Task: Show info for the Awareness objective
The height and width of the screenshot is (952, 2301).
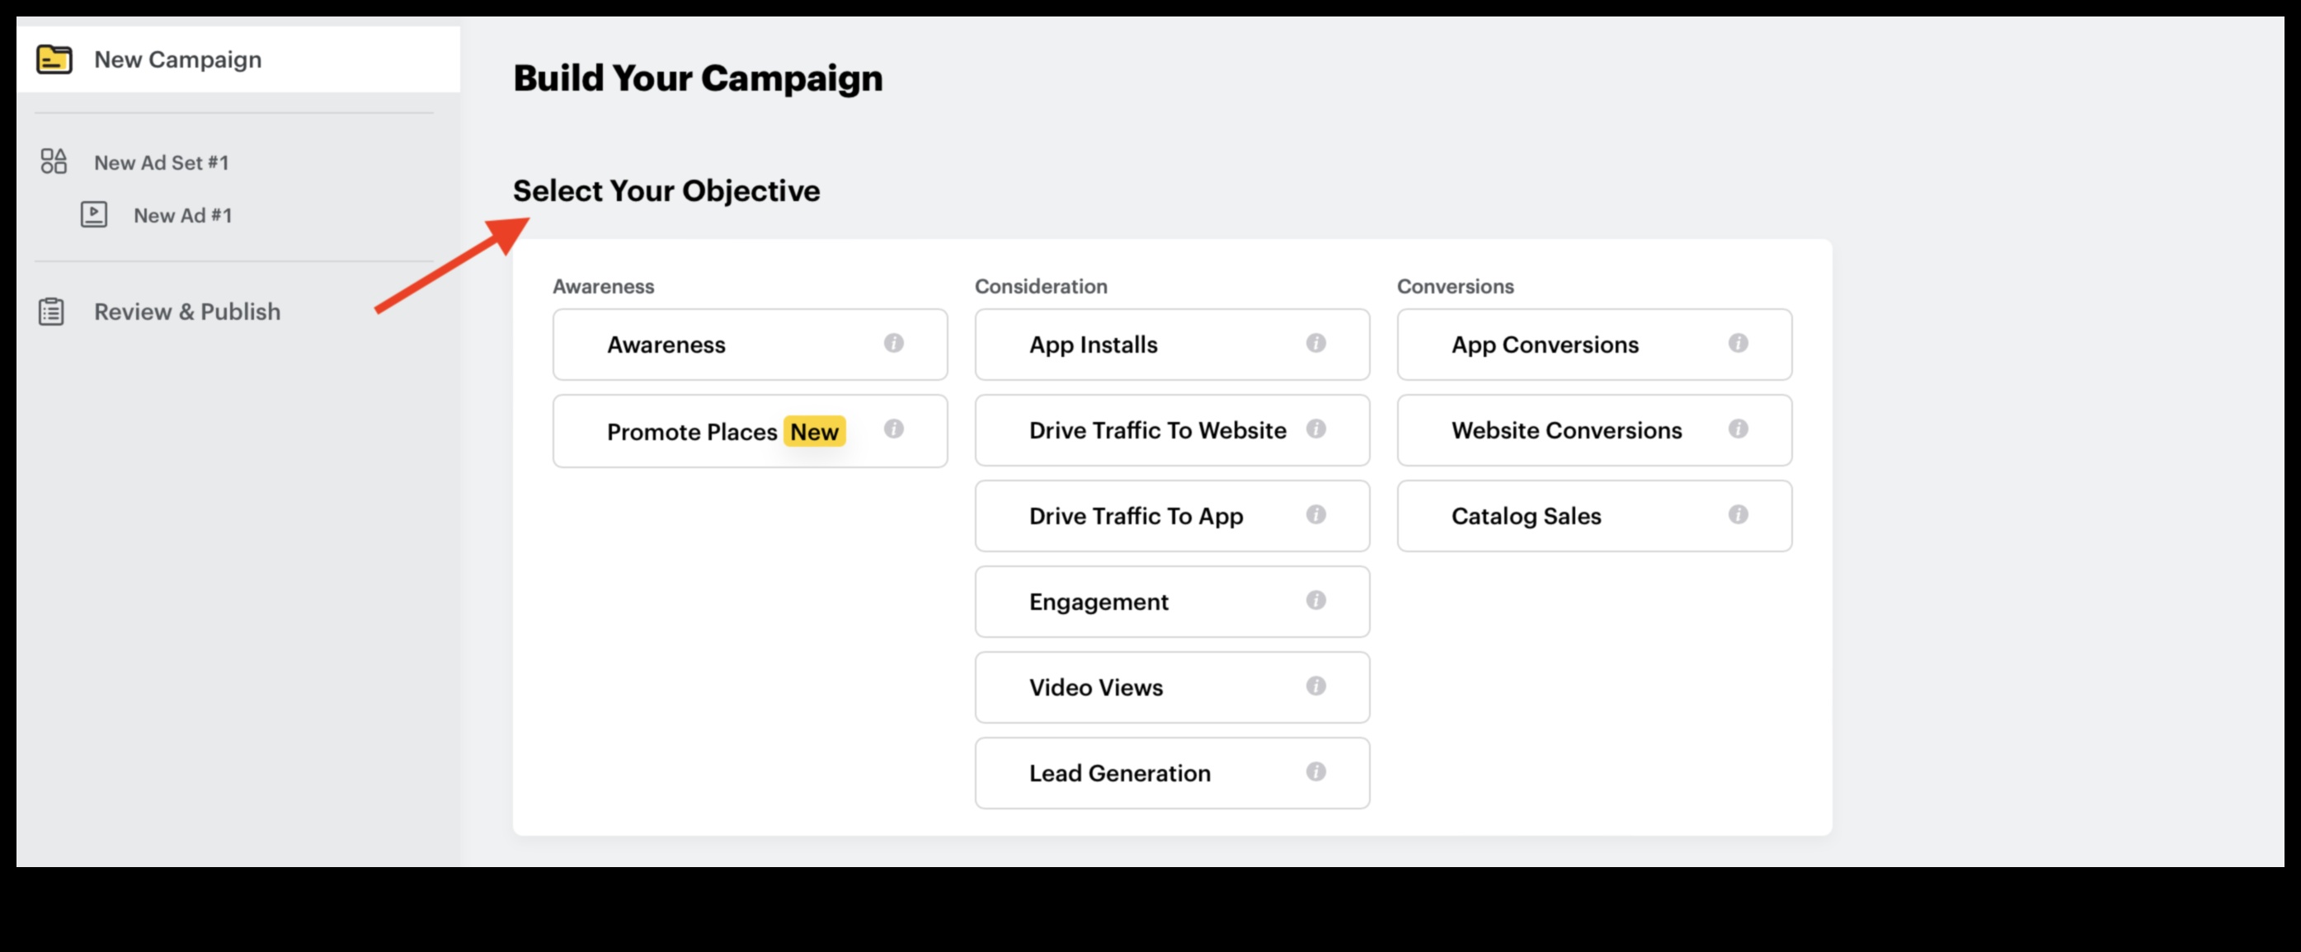Action: pos(893,343)
